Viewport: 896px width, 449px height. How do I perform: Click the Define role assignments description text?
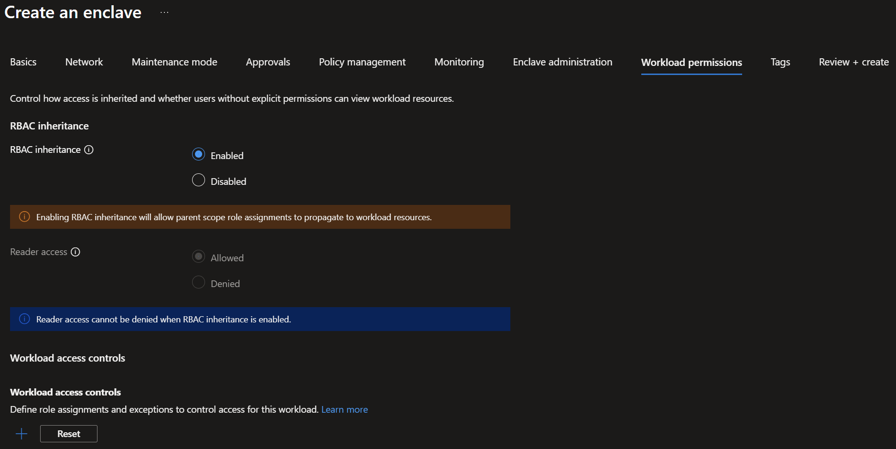[164, 409]
